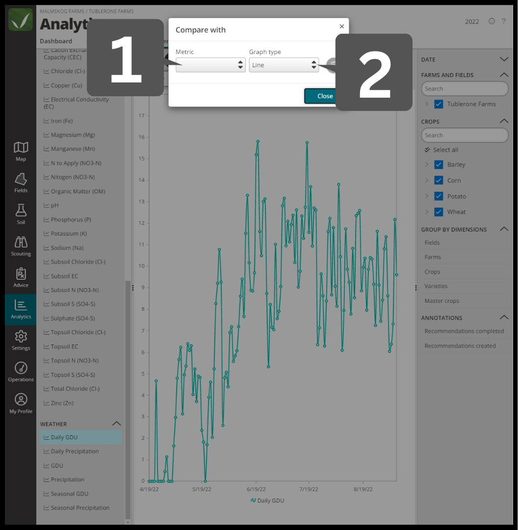Click the delete trash icon in dialog
This screenshot has width=518, height=530.
(x=332, y=64)
